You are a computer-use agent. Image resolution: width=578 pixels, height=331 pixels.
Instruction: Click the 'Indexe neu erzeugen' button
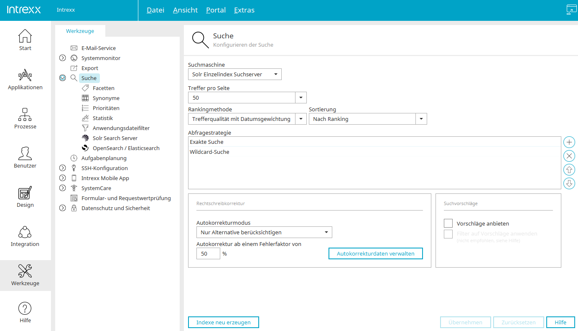(224, 322)
